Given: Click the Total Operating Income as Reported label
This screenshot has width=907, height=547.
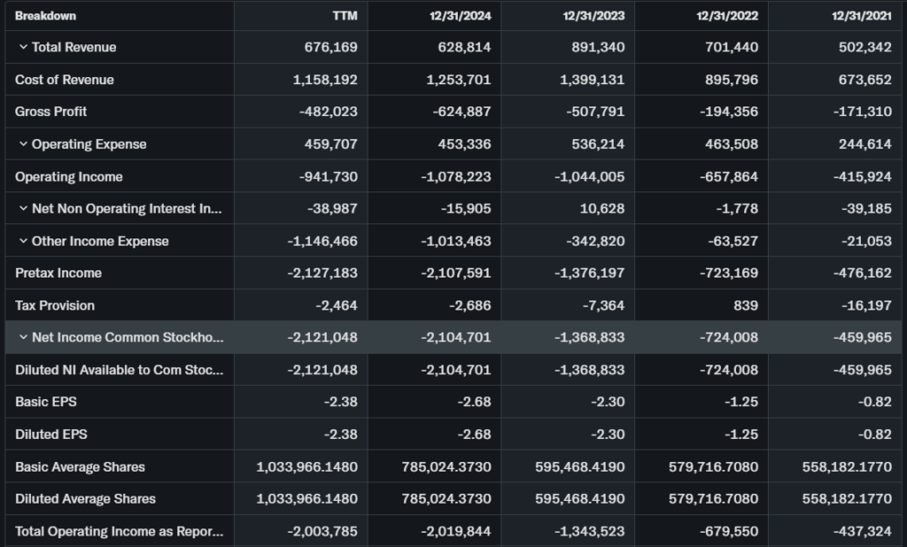Looking at the screenshot, I should [119, 531].
